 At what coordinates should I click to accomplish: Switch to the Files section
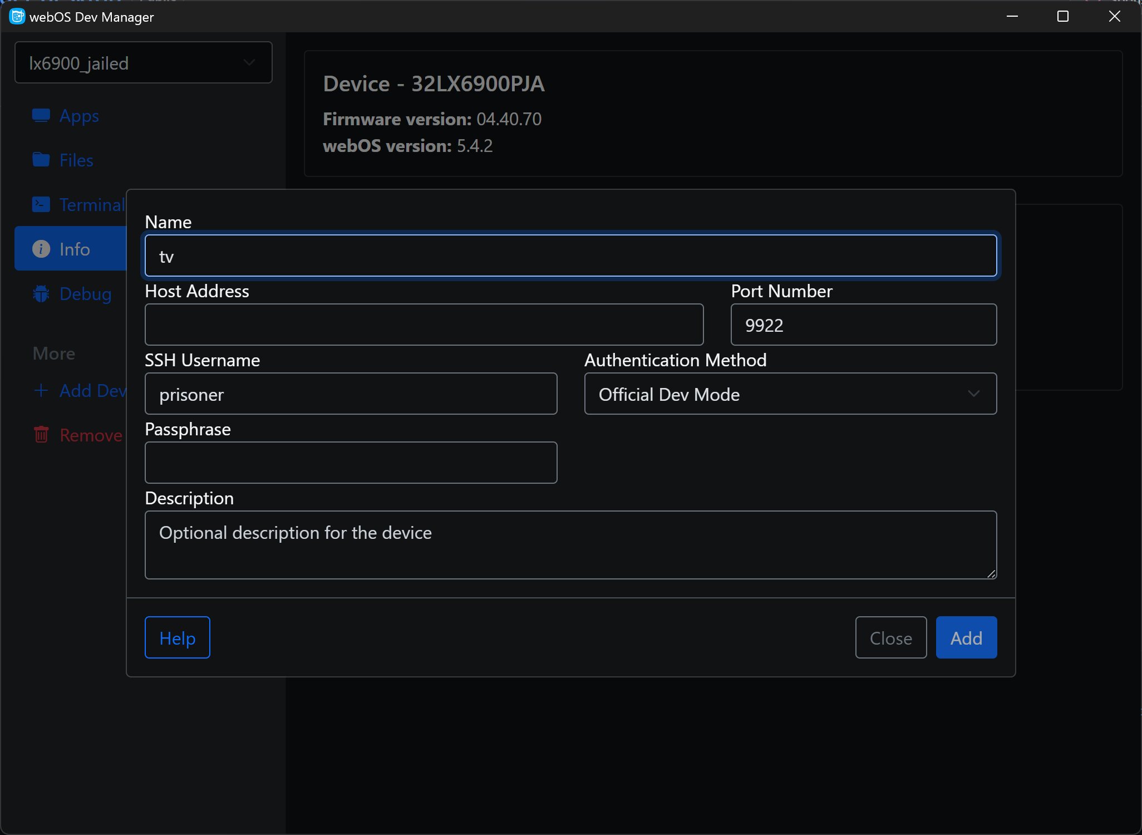[76, 160]
